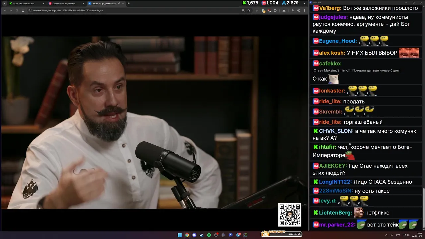Open the browser home page
Screen dimensions: 425x239
point(23,10)
